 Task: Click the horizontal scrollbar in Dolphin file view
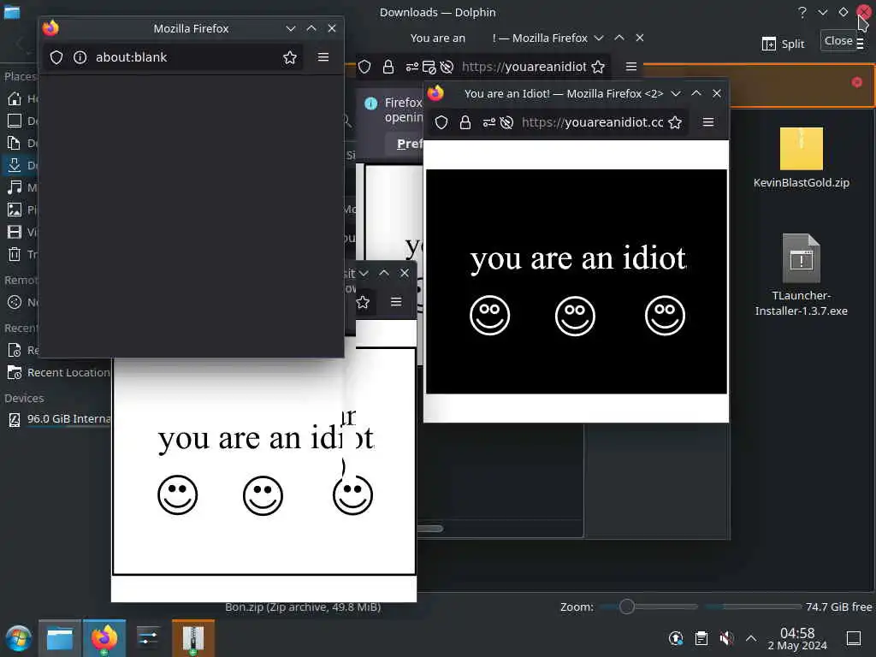[x=430, y=529]
